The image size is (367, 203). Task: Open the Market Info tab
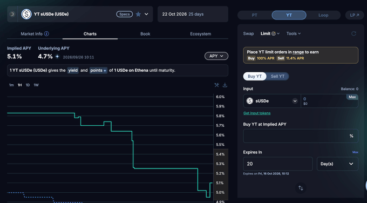(35, 34)
